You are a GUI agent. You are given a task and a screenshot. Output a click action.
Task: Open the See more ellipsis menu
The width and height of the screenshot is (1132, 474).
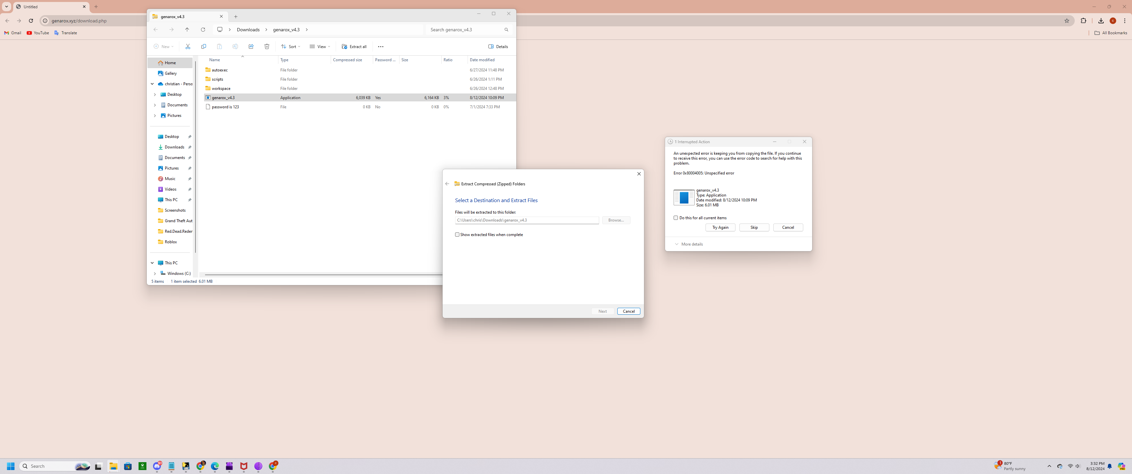[x=380, y=47]
